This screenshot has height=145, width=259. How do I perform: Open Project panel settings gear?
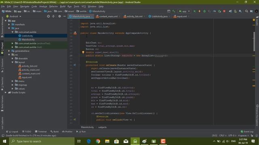click(x=59, y=16)
